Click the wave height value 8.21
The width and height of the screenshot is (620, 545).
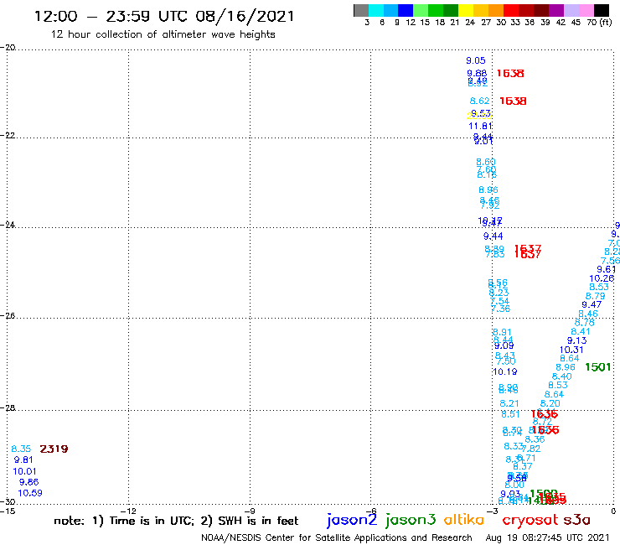tap(509, 403)
